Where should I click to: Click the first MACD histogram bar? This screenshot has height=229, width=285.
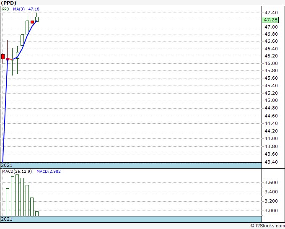(x=8, y=202)
